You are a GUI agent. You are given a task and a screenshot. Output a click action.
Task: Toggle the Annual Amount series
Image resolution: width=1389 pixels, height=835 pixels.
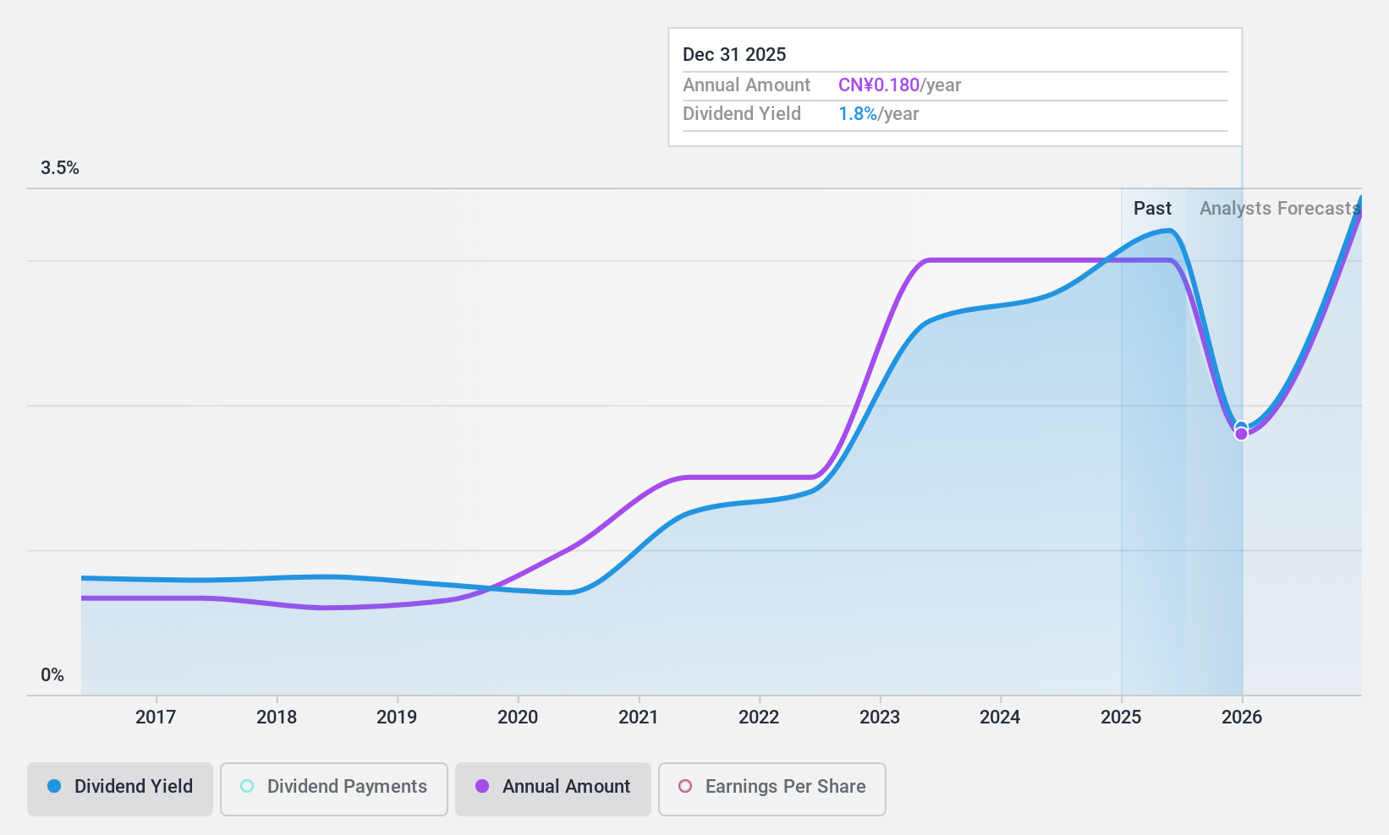coord(552,789)
